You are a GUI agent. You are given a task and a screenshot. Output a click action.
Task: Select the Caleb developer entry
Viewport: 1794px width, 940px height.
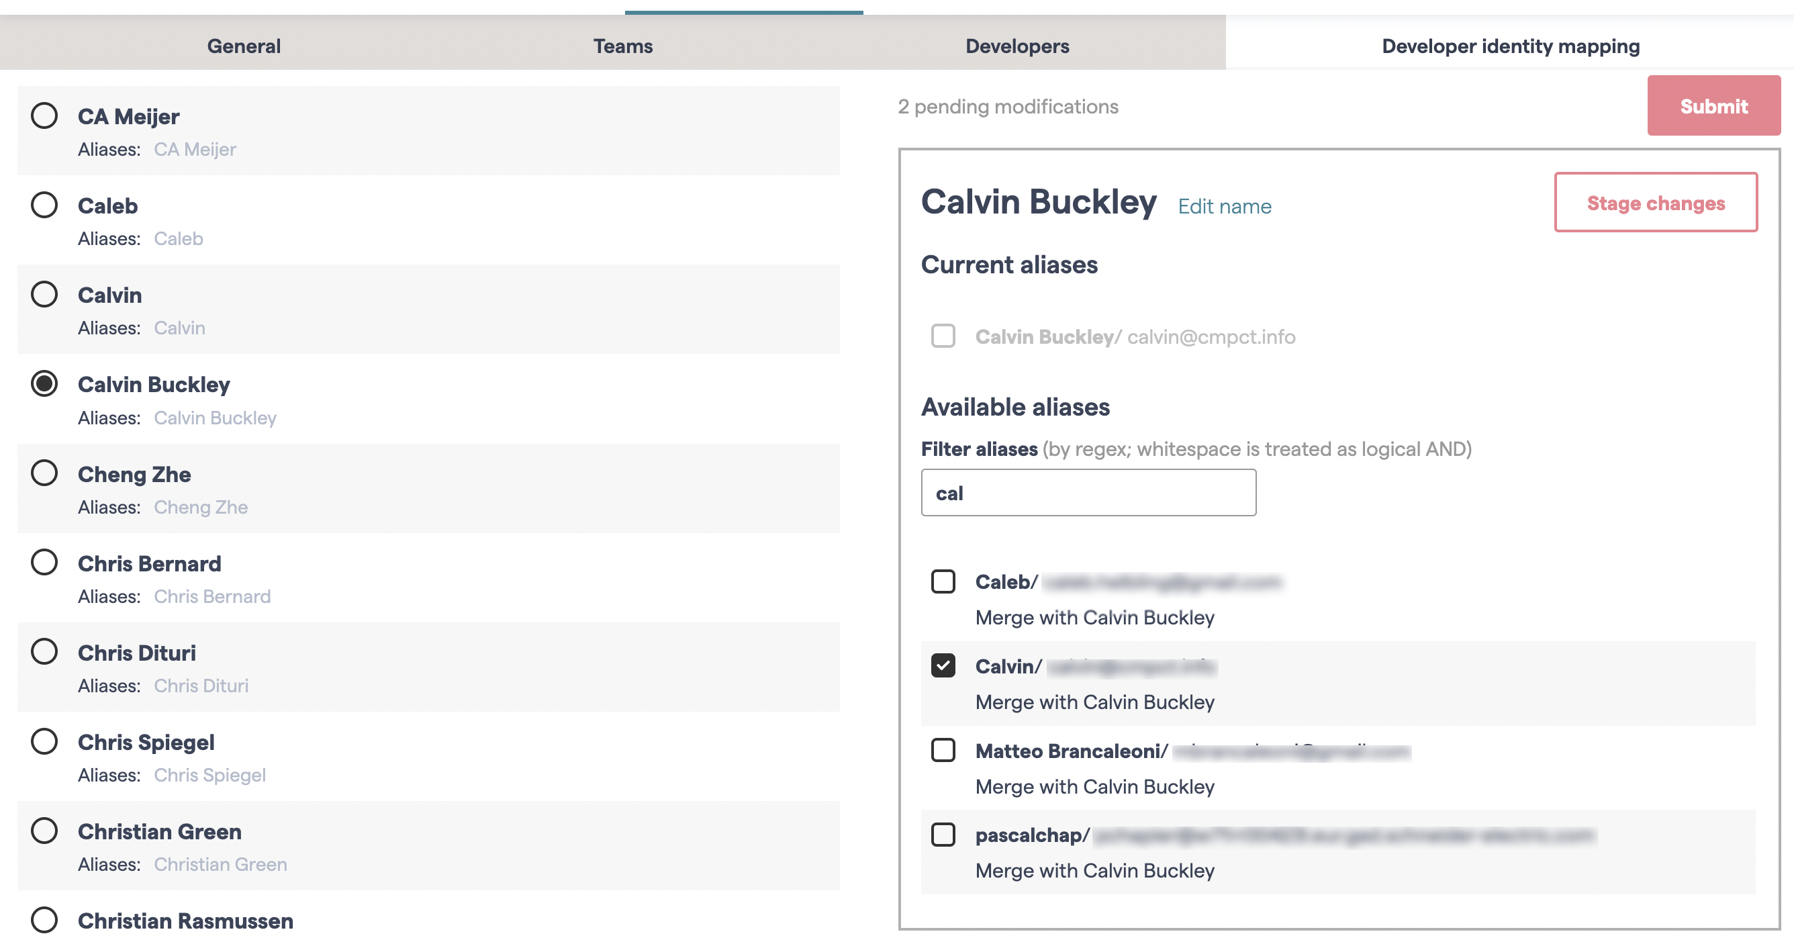[x=44, y=205]
